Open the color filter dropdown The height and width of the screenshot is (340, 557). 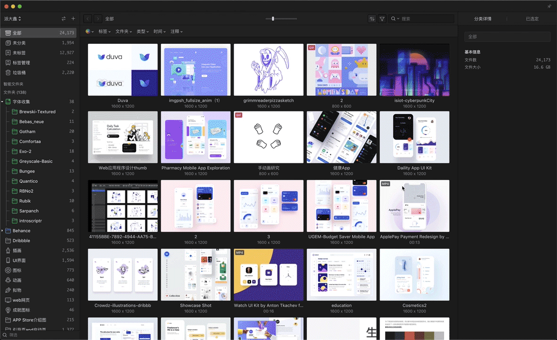click(x=90, y=31)
